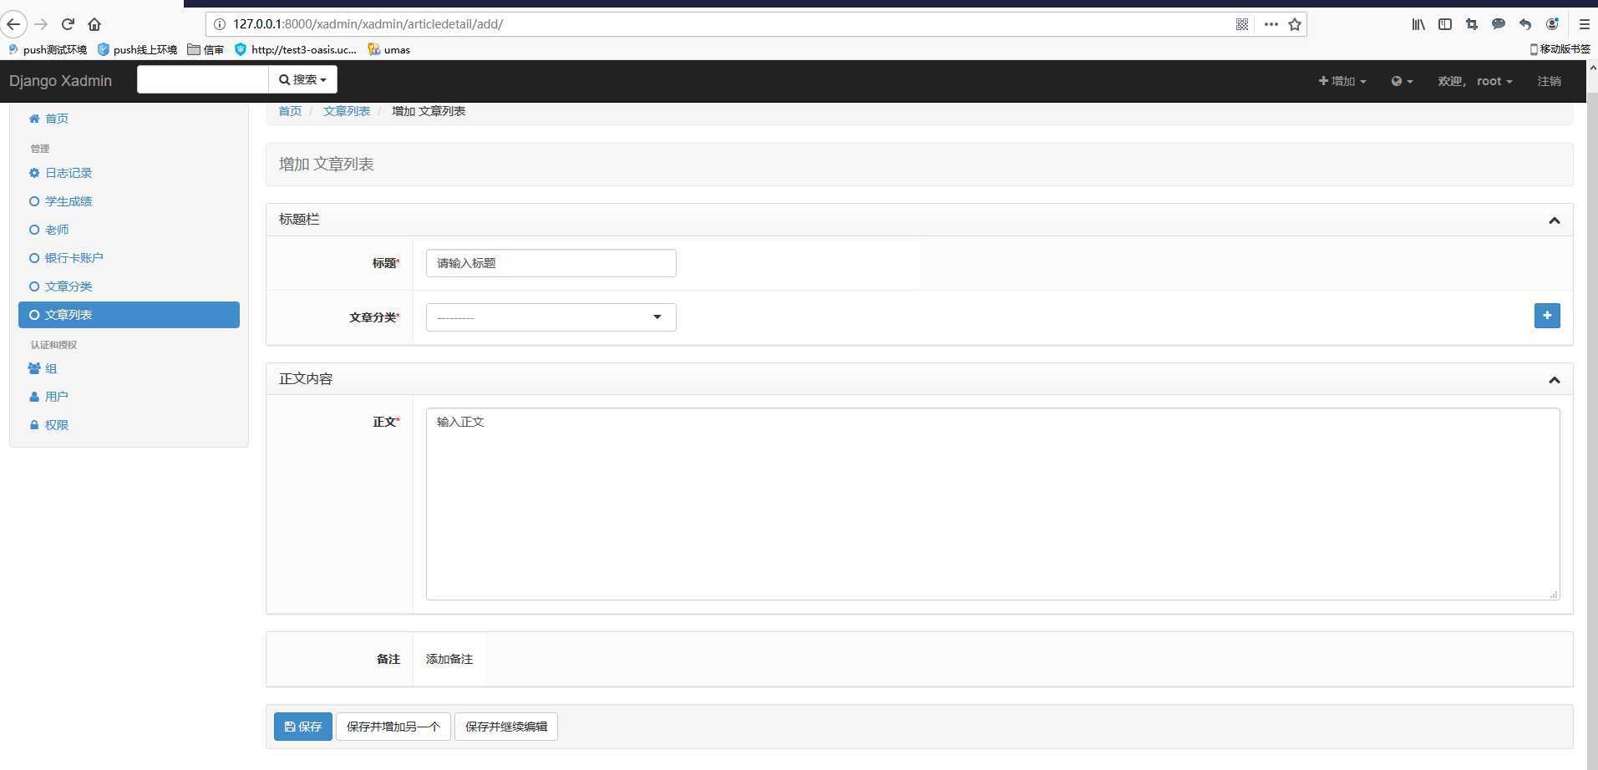Open the 搜索 search dropdown button
1598x770 pixels.
click(302, 79)
